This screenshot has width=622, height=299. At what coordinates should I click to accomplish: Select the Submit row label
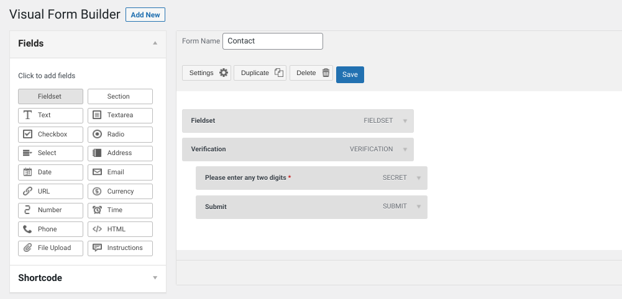coord(216,207)
